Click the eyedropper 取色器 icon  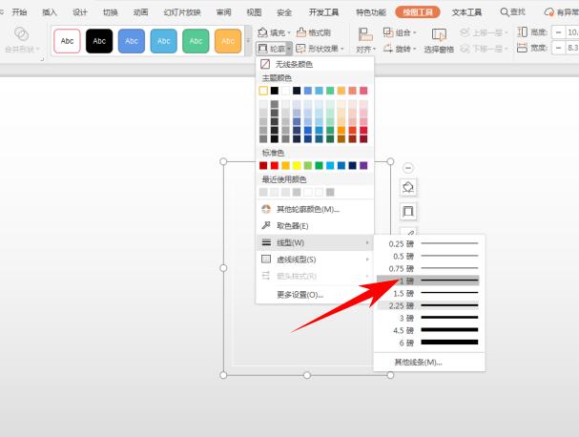tap(267, 226)
